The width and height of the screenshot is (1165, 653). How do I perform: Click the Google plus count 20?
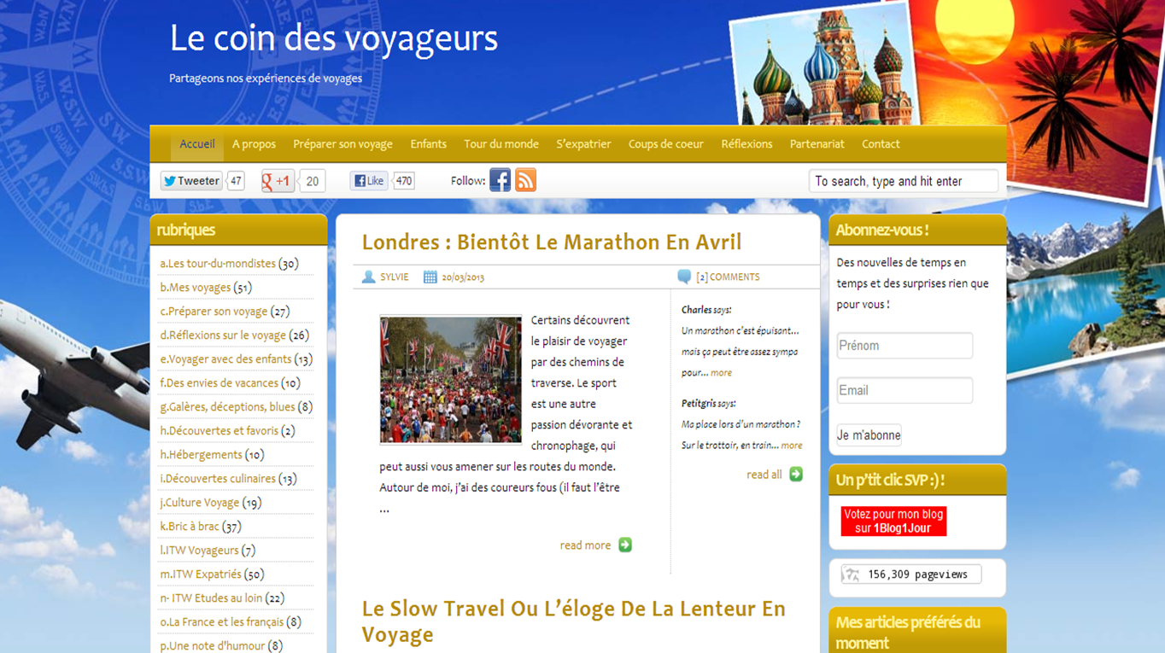pos(313,181)
